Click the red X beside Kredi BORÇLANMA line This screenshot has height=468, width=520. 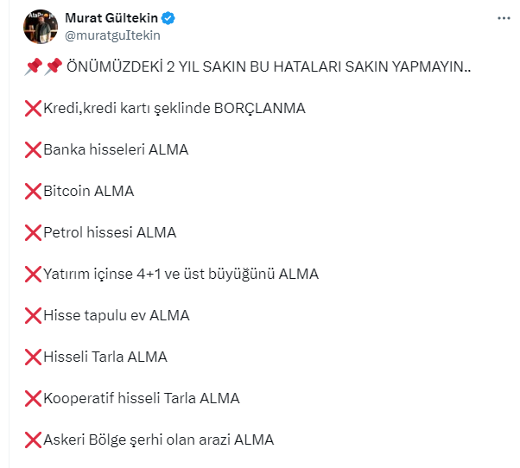(x=34, y=109)
